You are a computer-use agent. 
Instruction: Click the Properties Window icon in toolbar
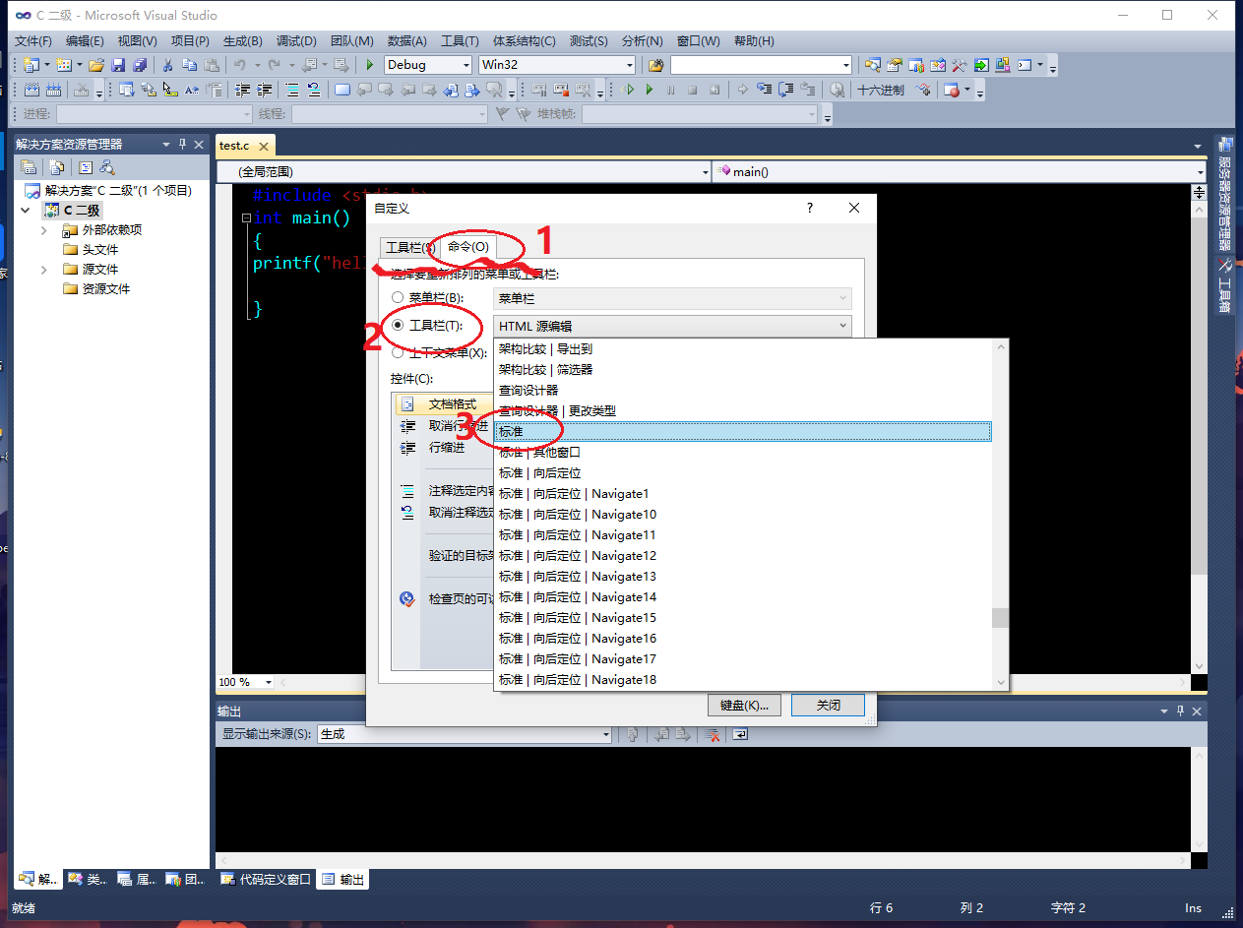pos(894,65)
